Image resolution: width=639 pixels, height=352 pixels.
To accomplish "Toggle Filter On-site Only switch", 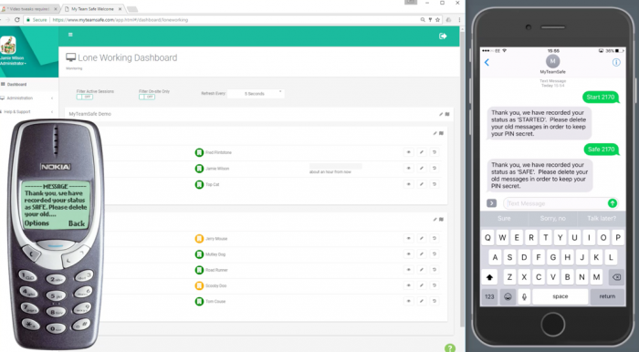I will point(147,97).
